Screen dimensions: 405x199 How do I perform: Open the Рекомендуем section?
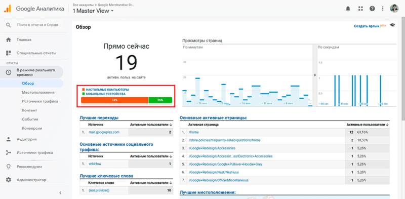pyautogui.click(x=29, y=167)
